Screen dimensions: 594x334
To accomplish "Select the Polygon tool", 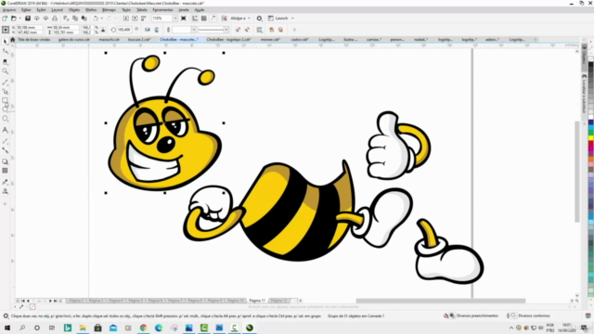I will pyautogui.click(x=5, y=119).
